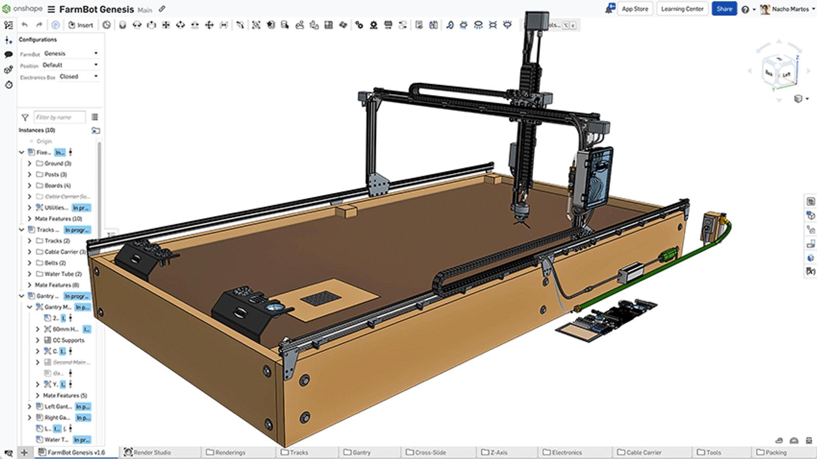Open the Learning Center
This screenshot has width=817, height=459.
click(x=682, y=9)
